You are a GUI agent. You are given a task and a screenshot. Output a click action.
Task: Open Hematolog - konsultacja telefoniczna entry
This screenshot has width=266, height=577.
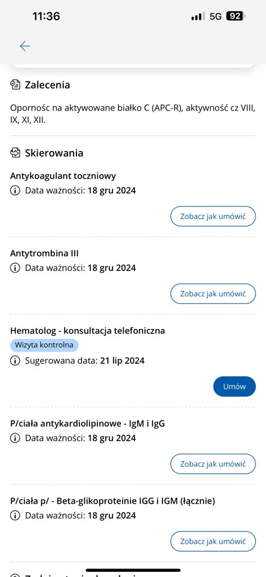[x=87, y=331]
